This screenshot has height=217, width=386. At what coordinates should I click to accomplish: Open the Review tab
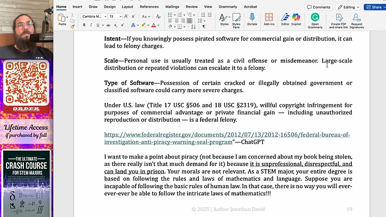tap(191, 7)
